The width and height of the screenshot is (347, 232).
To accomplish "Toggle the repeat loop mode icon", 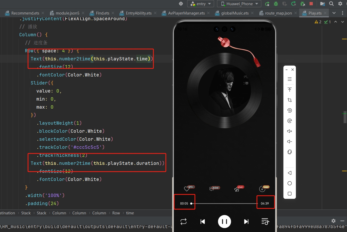I will 183,221.
